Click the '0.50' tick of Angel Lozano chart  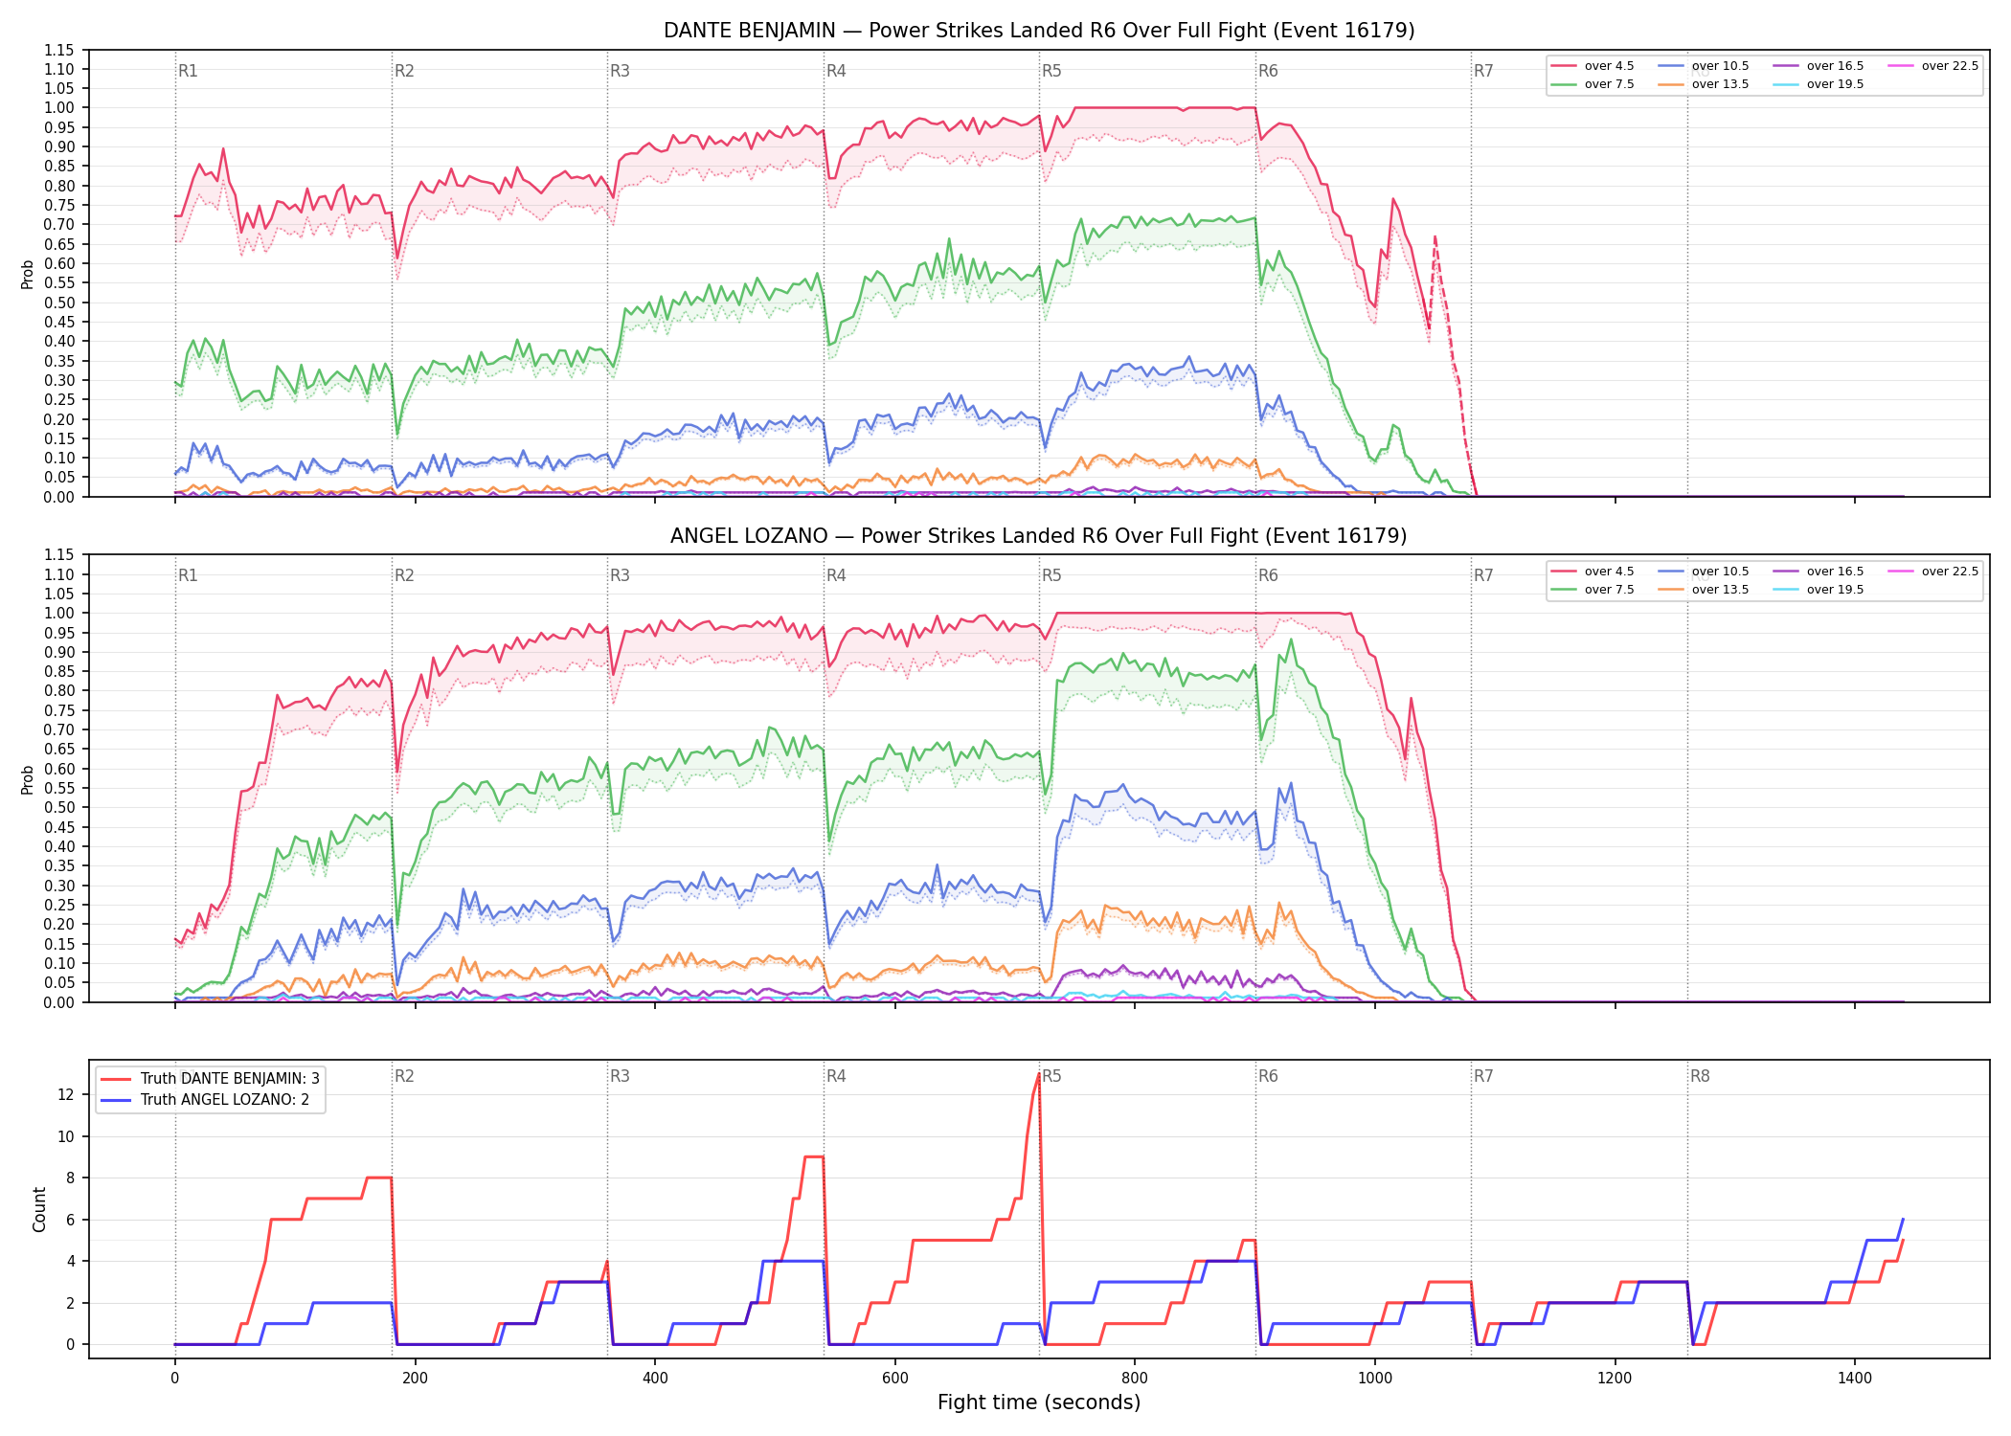(59, 808)
